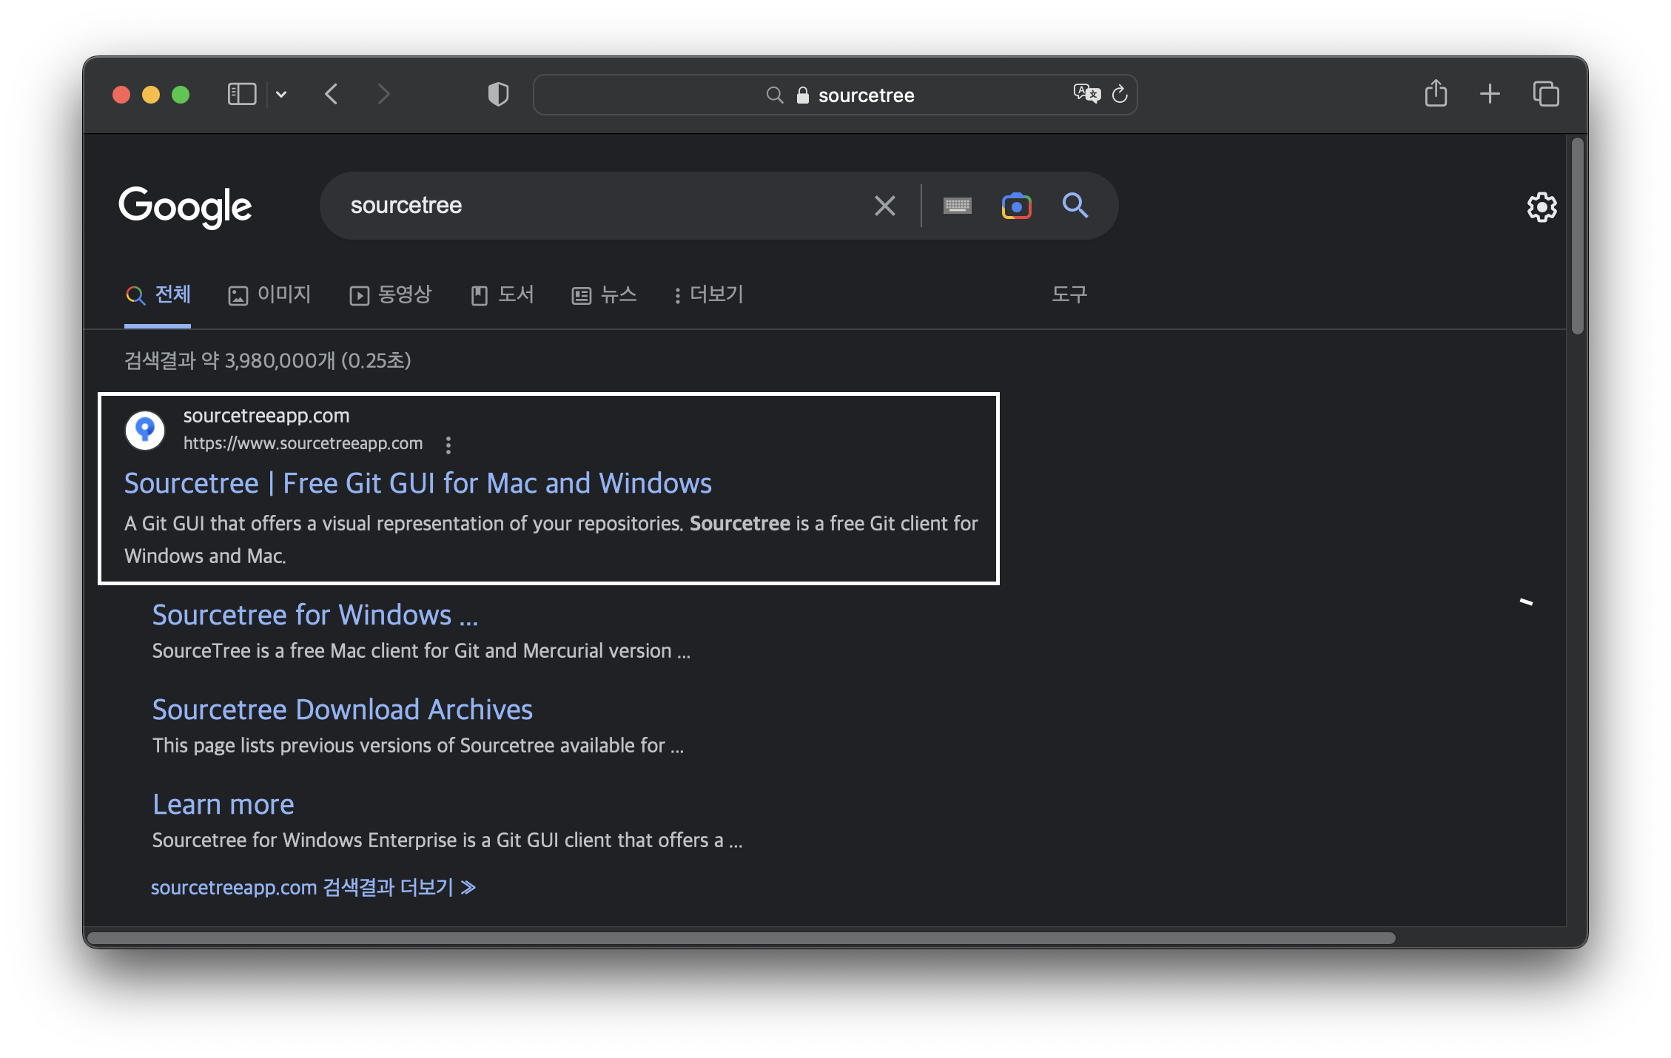Viewport: 1671px width, 1058px height.
Task: Open the 도구 tools options
Action: pyautogui.click(x=1069, y=294)
